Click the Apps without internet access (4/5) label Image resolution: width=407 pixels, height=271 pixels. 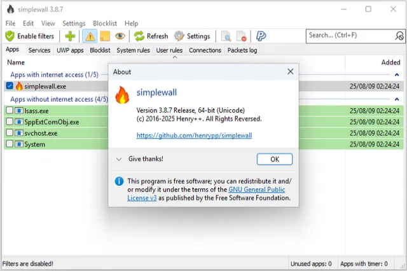pyautogui.click(x=59, y=99)
